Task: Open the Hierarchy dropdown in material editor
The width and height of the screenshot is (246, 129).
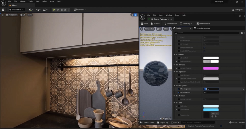Action: point(186,24)
